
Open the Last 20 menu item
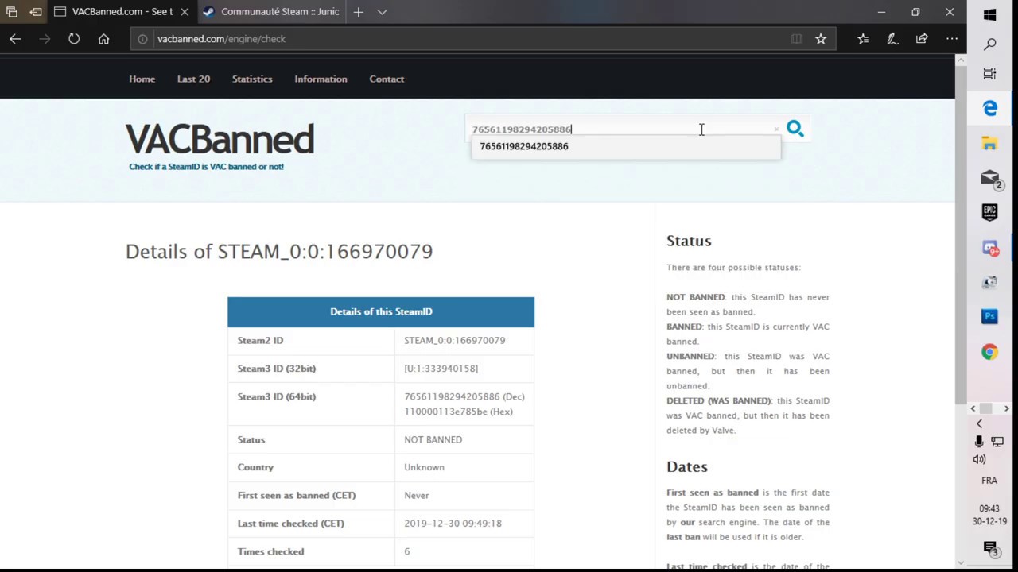(x=193, y=79)
